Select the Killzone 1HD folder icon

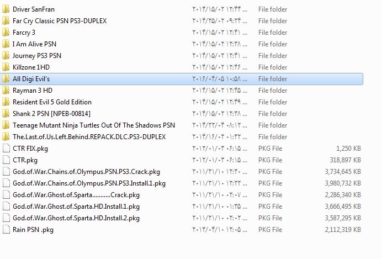pos(6,67)
